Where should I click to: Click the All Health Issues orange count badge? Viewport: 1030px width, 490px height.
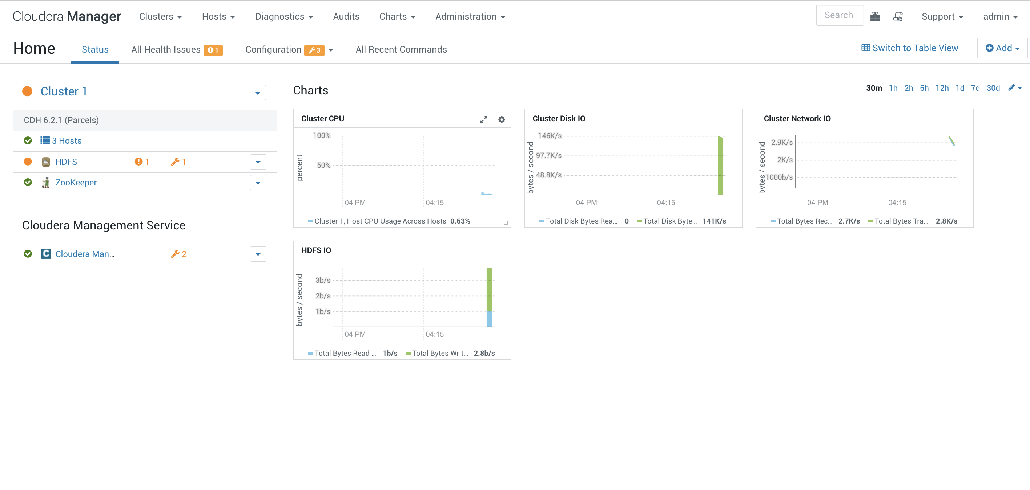click(x=213, y=50)
